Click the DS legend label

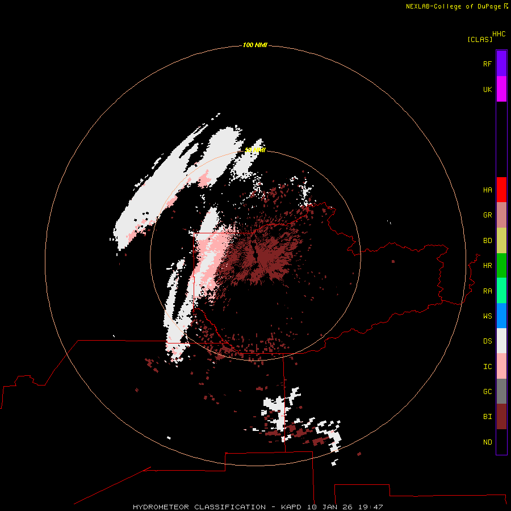(x=487, y=341)
